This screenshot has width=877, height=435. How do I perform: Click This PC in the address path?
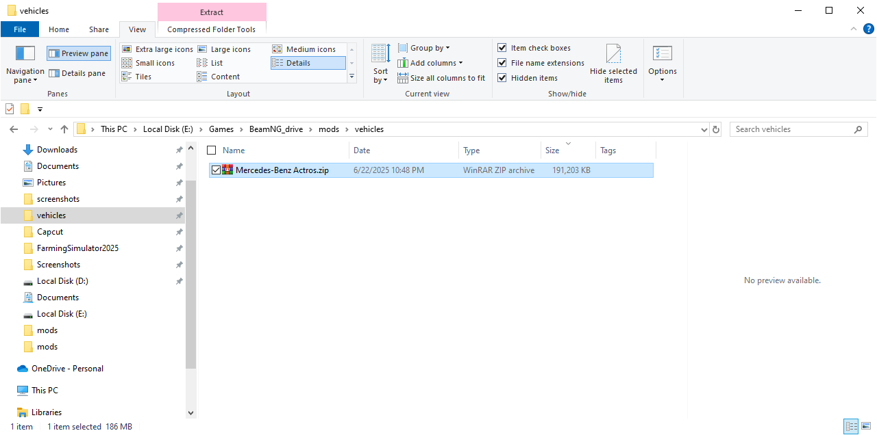click(114, 129)
